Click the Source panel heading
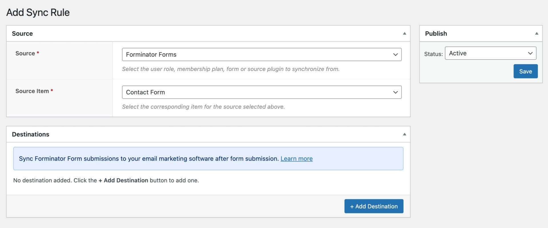548x228 pixels. pyautogui.click(x=22, y=33)
